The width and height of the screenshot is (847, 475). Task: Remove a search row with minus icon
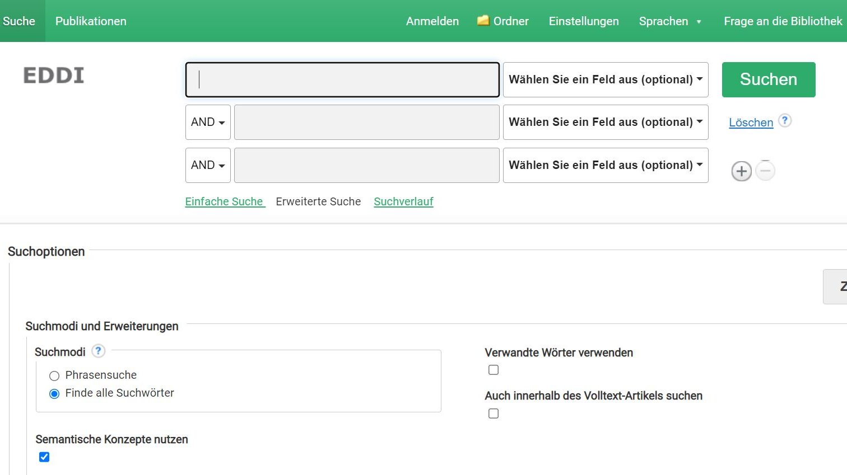tap(765, 171)
